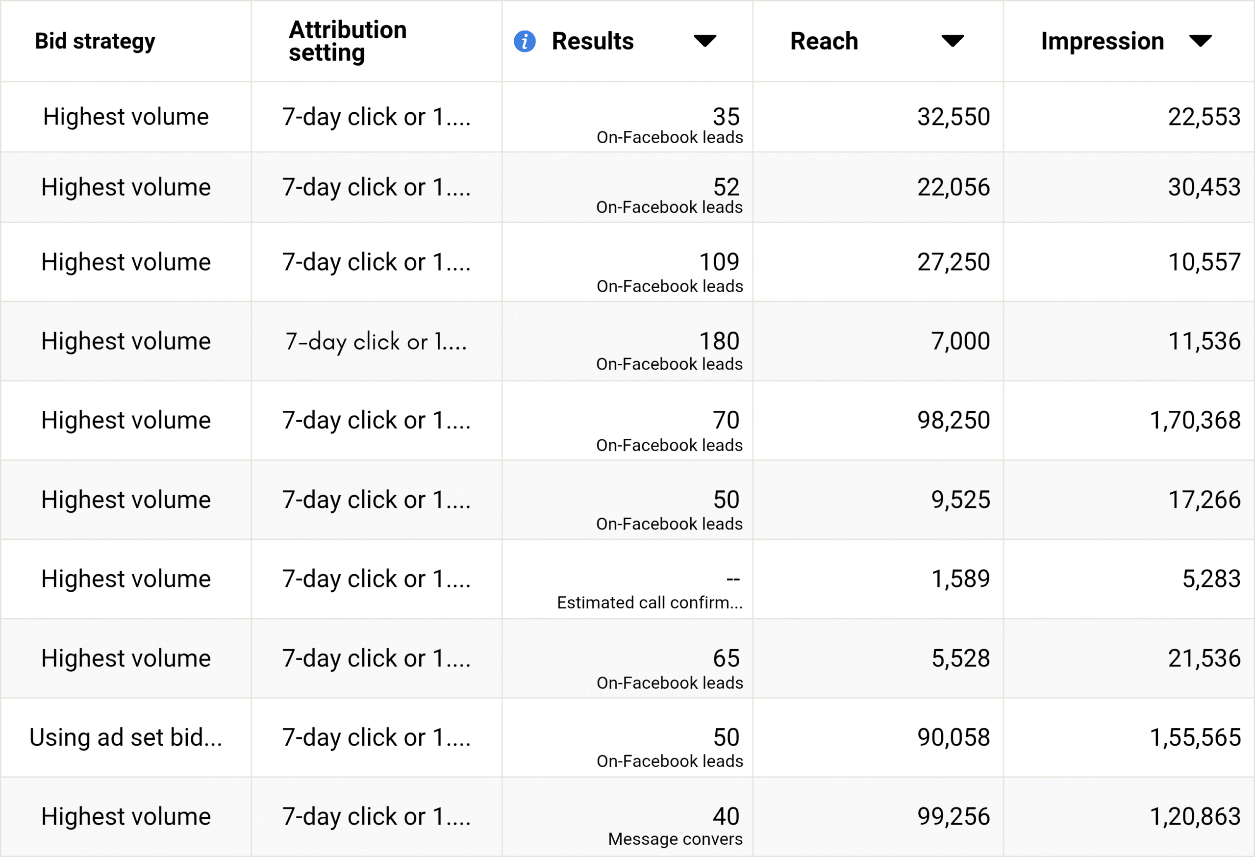Select the reach value 99,256
This screenshot has width=1255, height=857.
coord(954,816)
